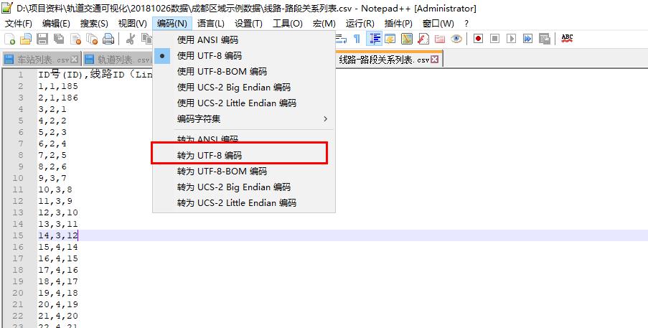
Task: Open the 设置(T) menu
Action: pyautogui.click(x=248, y=24)
